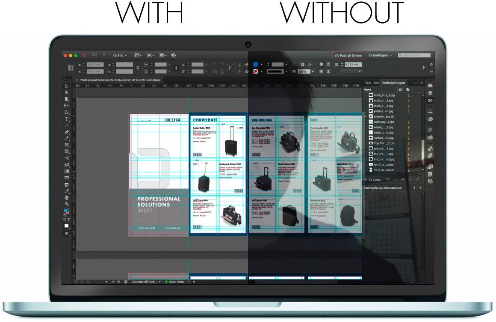Select the Line tool

pos(67,125)
